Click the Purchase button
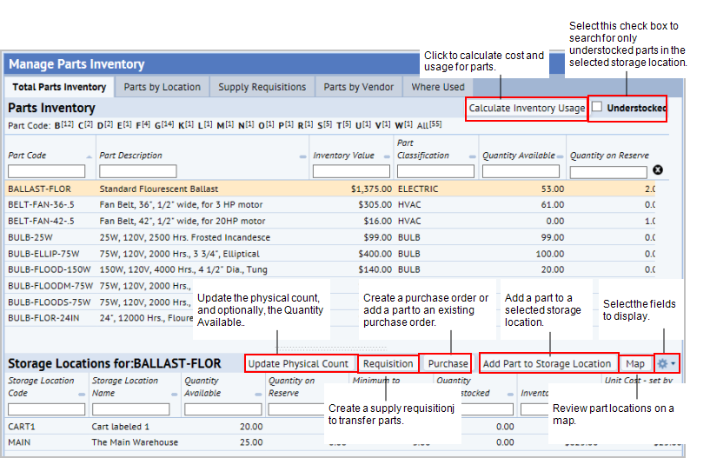 [448, 364]
